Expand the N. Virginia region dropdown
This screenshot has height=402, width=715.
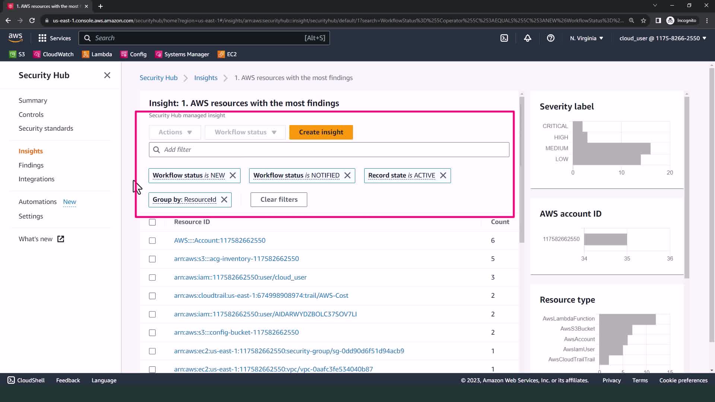(x=586, y=38)
